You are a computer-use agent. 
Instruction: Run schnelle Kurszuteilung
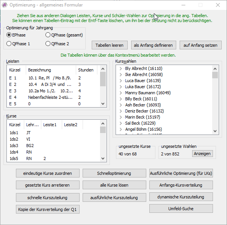(48, 198)
